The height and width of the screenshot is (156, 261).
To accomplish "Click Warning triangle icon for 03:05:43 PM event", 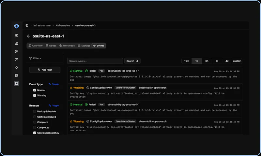I will [x=71, y=121].
